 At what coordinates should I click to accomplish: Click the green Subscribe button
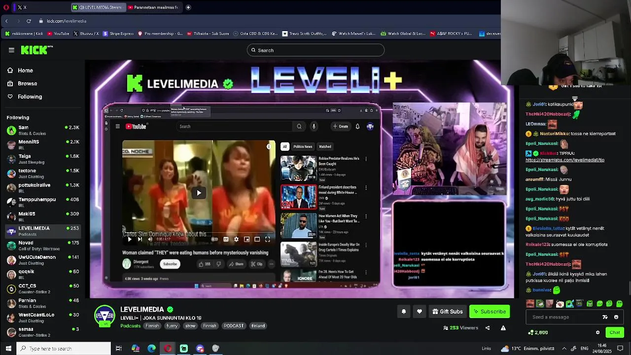[490, 312]
